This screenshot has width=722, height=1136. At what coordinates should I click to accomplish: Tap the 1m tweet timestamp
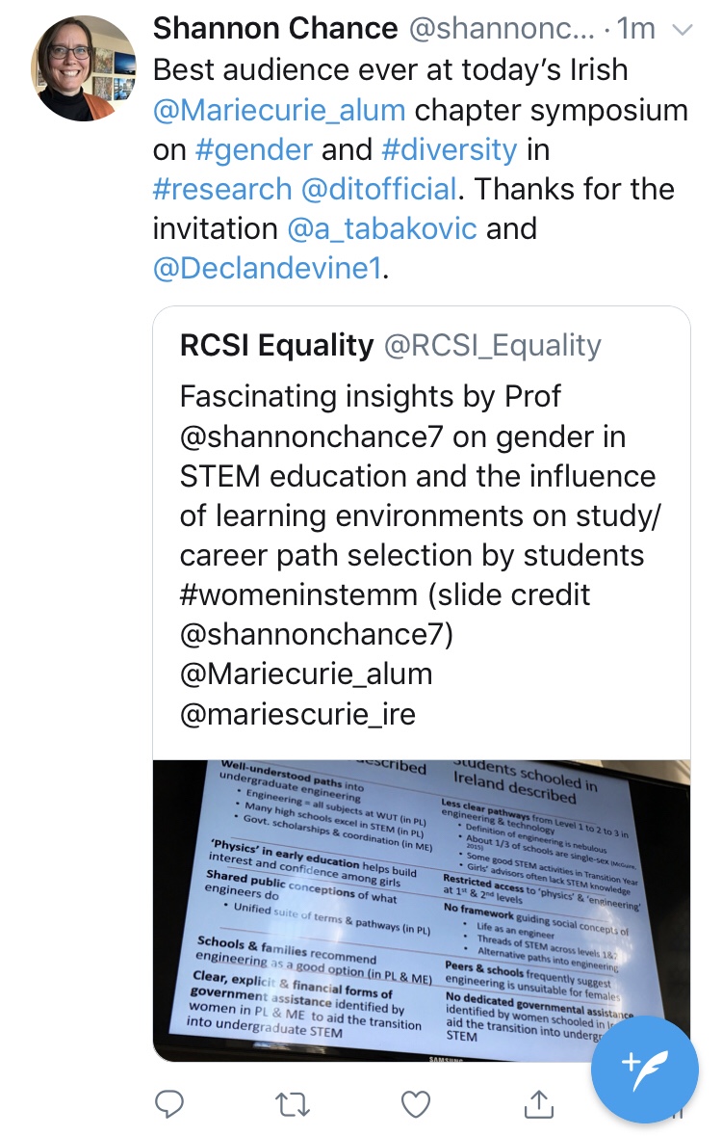[634, 30]
